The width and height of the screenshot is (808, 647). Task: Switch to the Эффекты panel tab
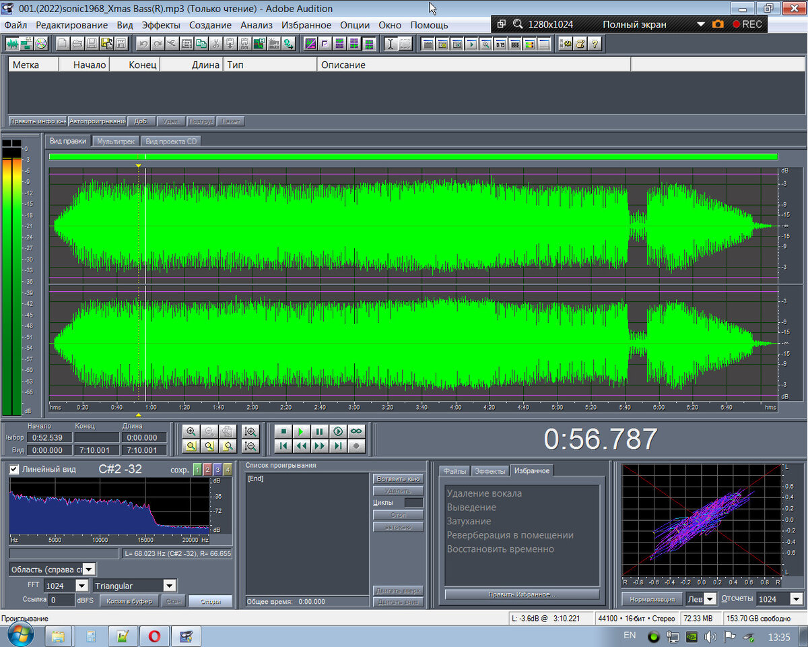[x=489, y=471]
